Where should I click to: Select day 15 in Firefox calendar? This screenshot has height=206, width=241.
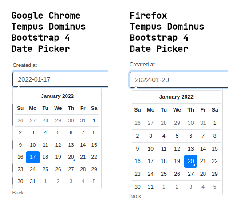[215, 149]
